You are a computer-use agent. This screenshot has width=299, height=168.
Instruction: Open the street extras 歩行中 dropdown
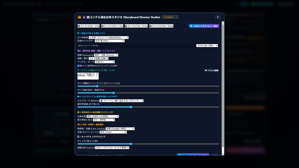(207, 46)
